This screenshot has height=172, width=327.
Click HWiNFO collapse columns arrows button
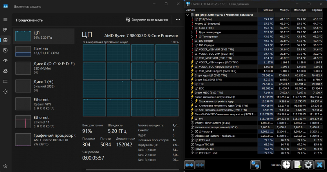pos(200,165)
